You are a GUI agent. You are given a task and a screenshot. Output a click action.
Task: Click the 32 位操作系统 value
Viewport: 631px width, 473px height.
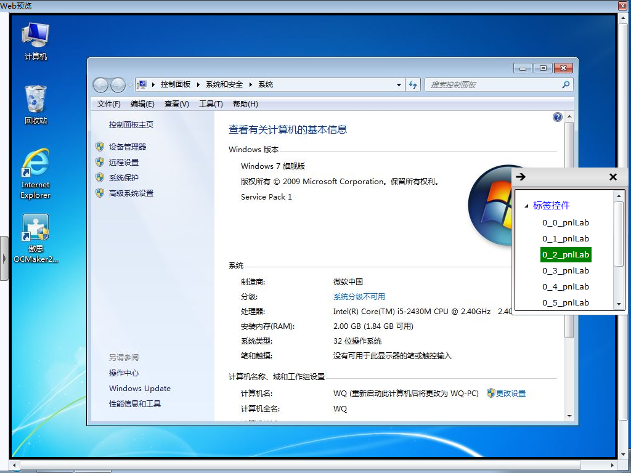pos(357,341)
